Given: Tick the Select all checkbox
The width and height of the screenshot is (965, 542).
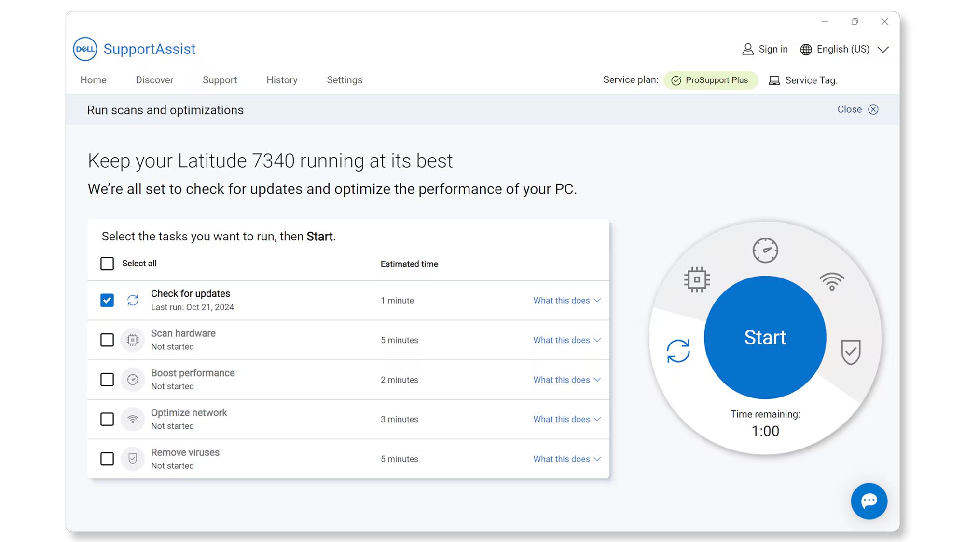Looking at the screenshot, I should coord(107,264).
